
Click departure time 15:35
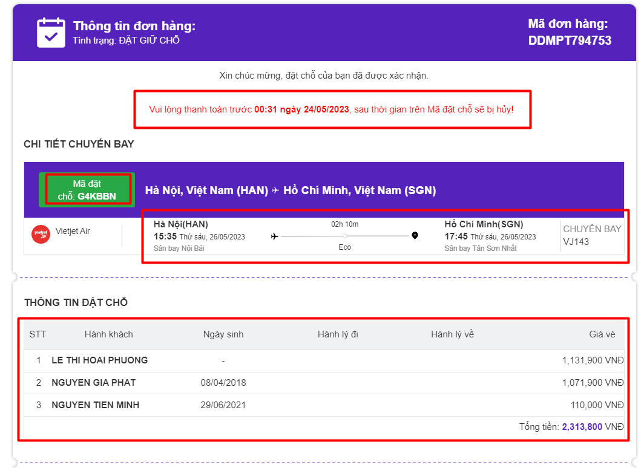(165, 236)
